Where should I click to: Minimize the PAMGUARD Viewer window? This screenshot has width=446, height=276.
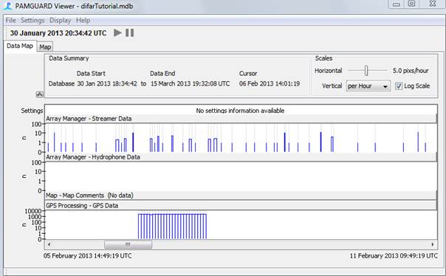click(x=397, y=4)
